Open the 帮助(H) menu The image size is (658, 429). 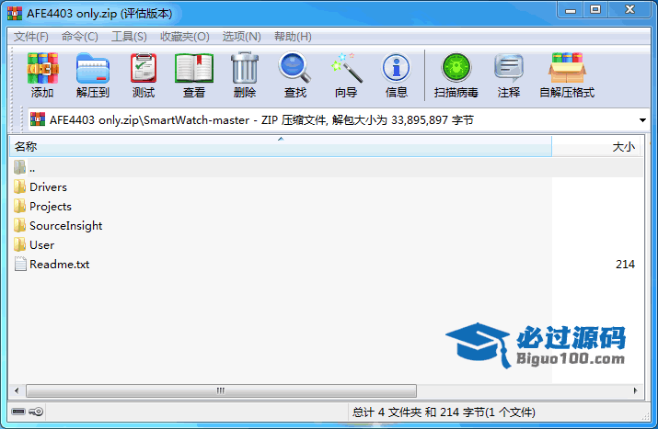coord(293,37)
